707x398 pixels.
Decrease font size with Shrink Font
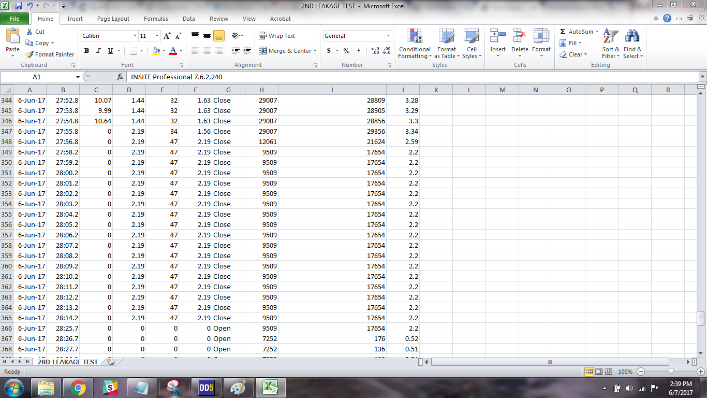coord(178,36)
